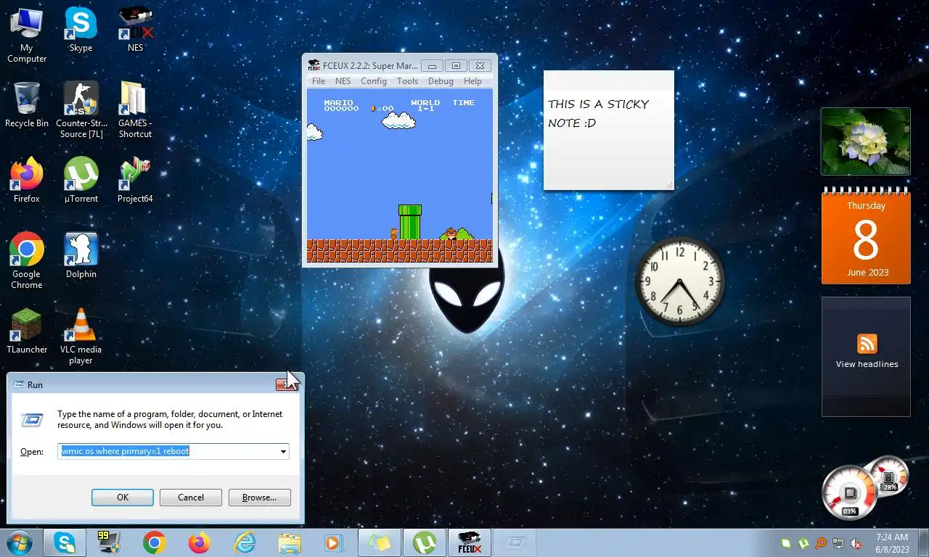Image resolution: width=929 pixels, height=557 pixels.
Task: Select the Dolphin emulator desktop icon
Action: coord(81,256)
